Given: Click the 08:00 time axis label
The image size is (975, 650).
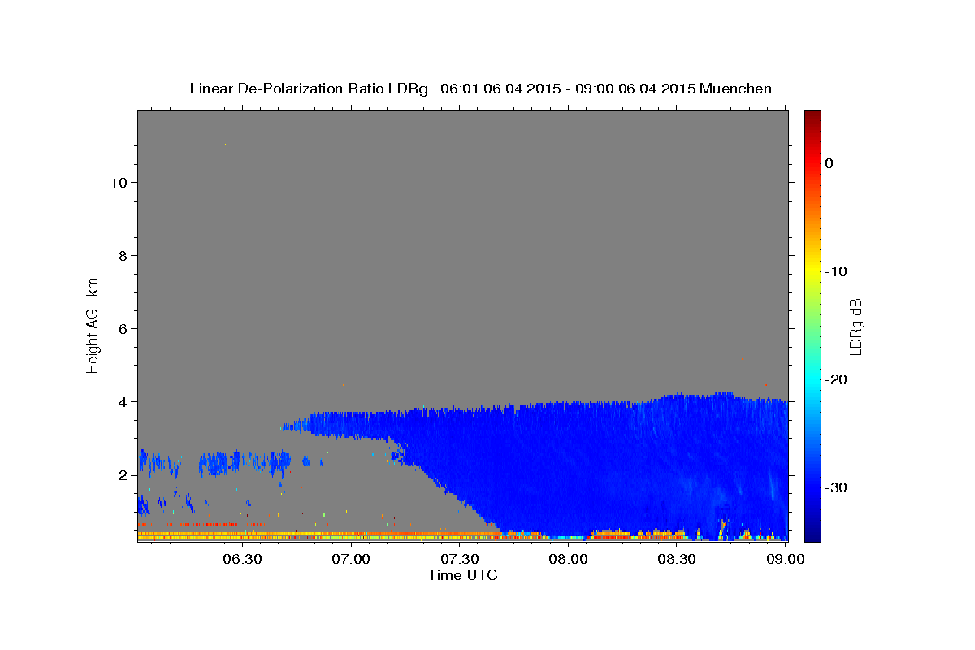Looking at the screenshot, I should (x=568, y=559).
